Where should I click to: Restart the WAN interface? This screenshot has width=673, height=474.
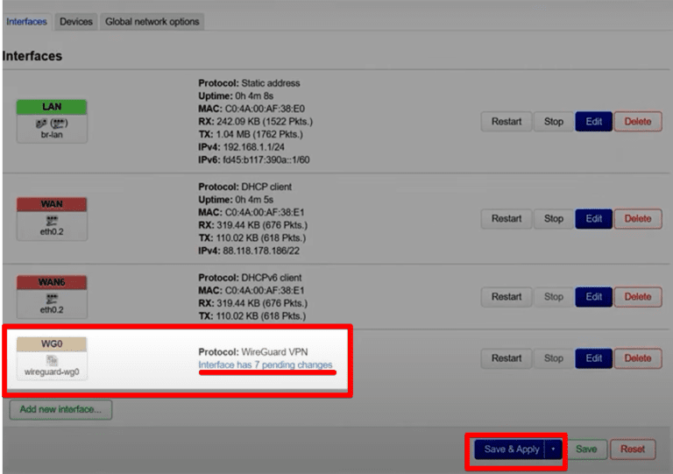tap(506, 219)
